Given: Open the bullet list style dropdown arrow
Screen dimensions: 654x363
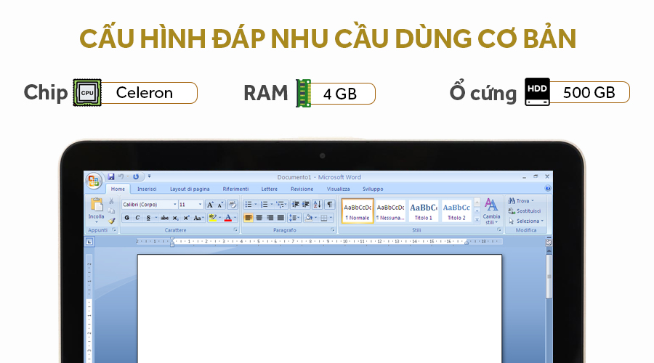Looking at the screenshot, I should pos(256,204).
